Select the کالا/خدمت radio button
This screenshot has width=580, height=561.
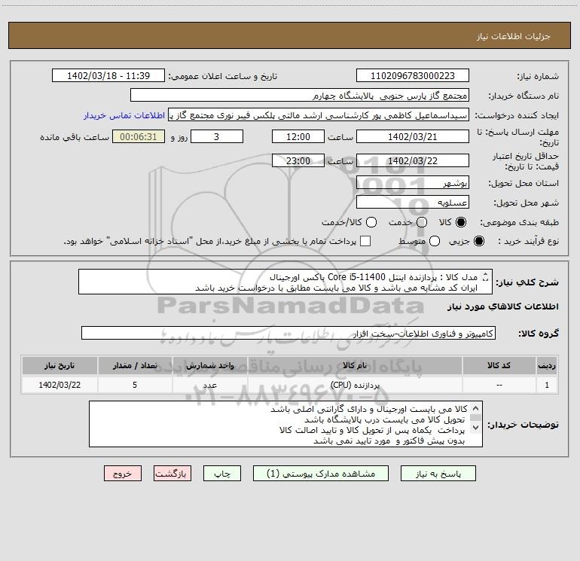pyautogui.click(x=371, y=222)
